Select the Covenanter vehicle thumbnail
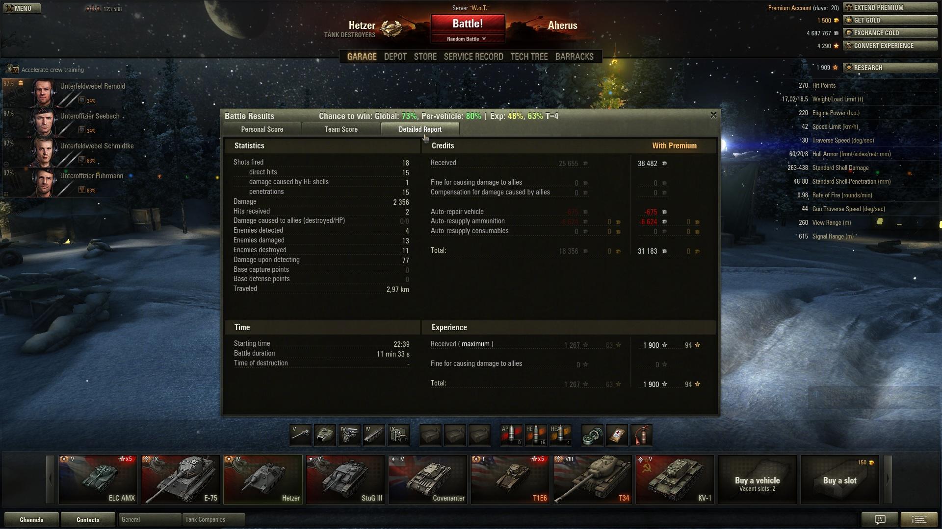 tap(428, 480)
